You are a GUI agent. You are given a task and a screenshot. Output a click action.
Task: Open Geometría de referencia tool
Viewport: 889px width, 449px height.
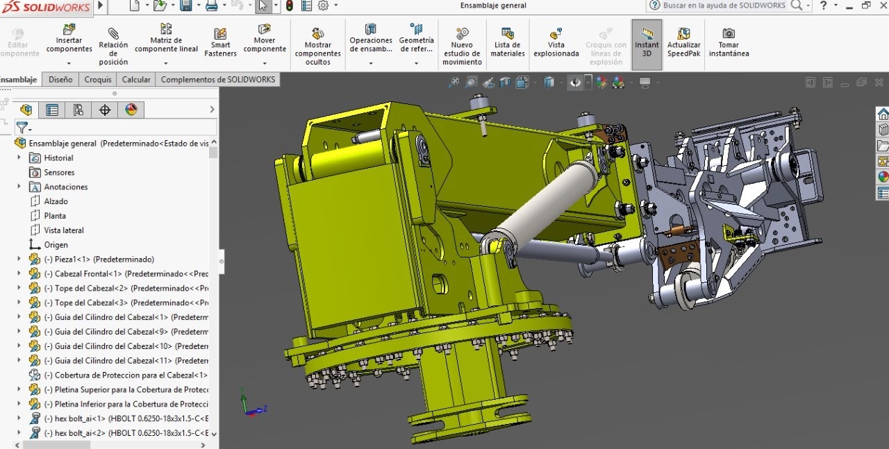[x=416, y=39]
